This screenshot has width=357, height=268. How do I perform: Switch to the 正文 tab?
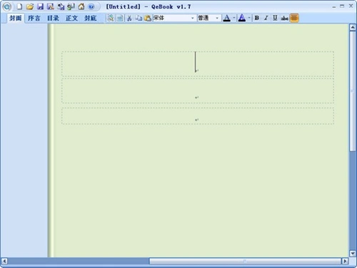coord(71,18)
